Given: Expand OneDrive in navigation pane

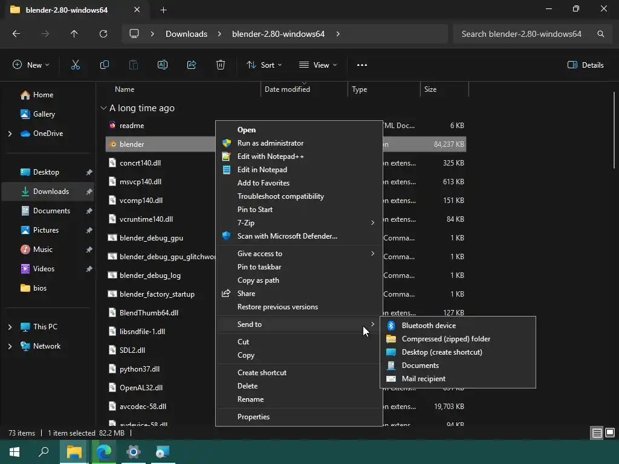Looking at the screenshot, I should [x=10, y=134].
